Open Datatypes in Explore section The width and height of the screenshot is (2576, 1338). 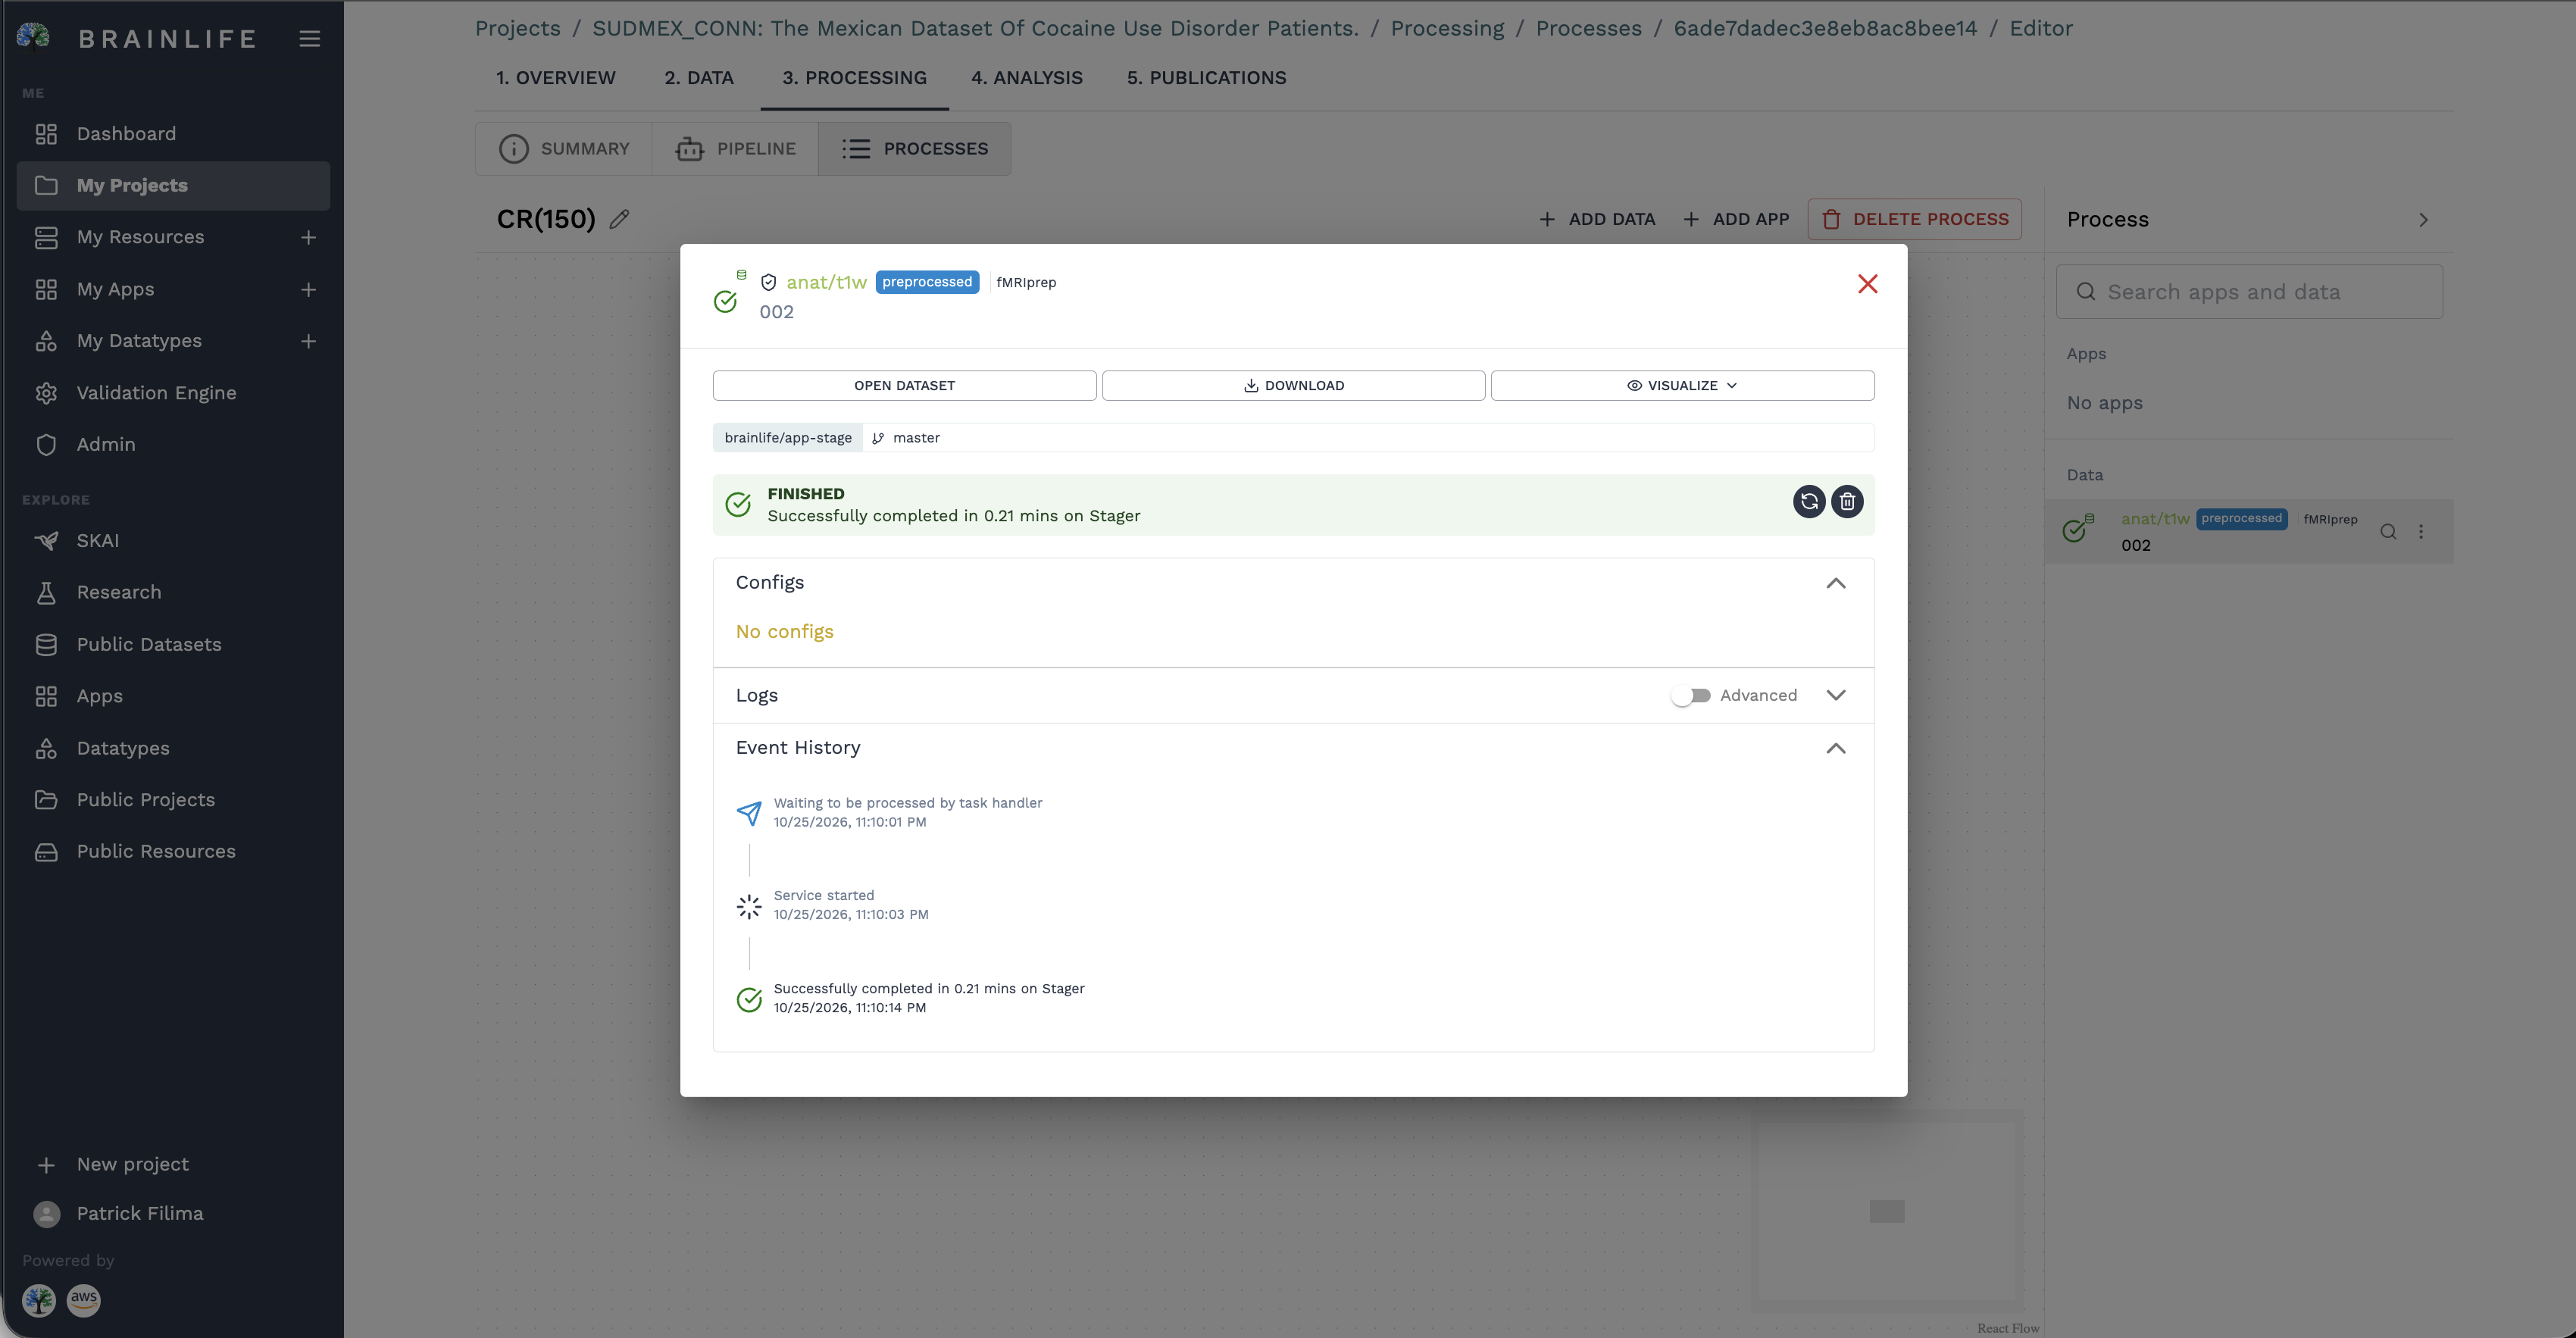tap(173, 748)
